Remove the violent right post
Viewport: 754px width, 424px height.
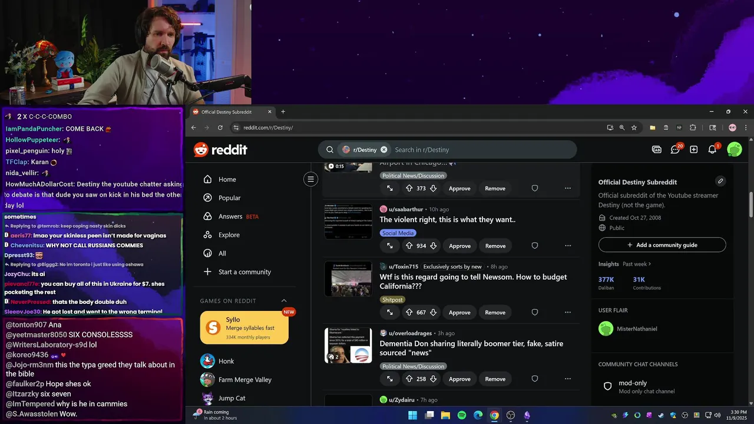coord(495,246)
